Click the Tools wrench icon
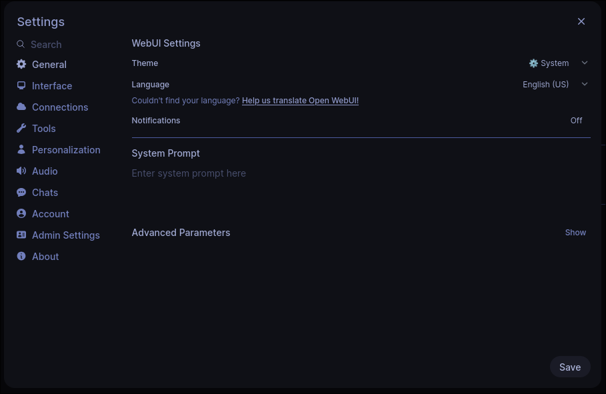606x394 pixels. (21, 128)
